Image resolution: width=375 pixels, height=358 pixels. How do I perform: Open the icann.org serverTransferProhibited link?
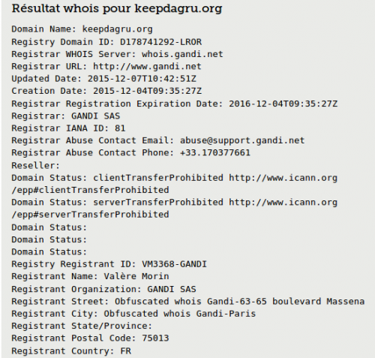click(283, 202)
